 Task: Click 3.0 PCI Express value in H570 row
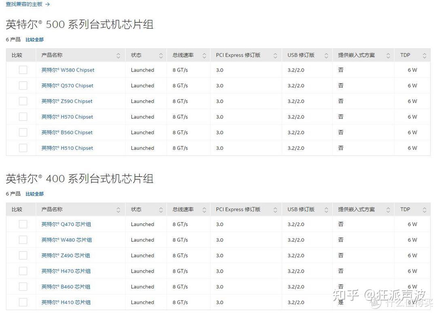[220, 117]
